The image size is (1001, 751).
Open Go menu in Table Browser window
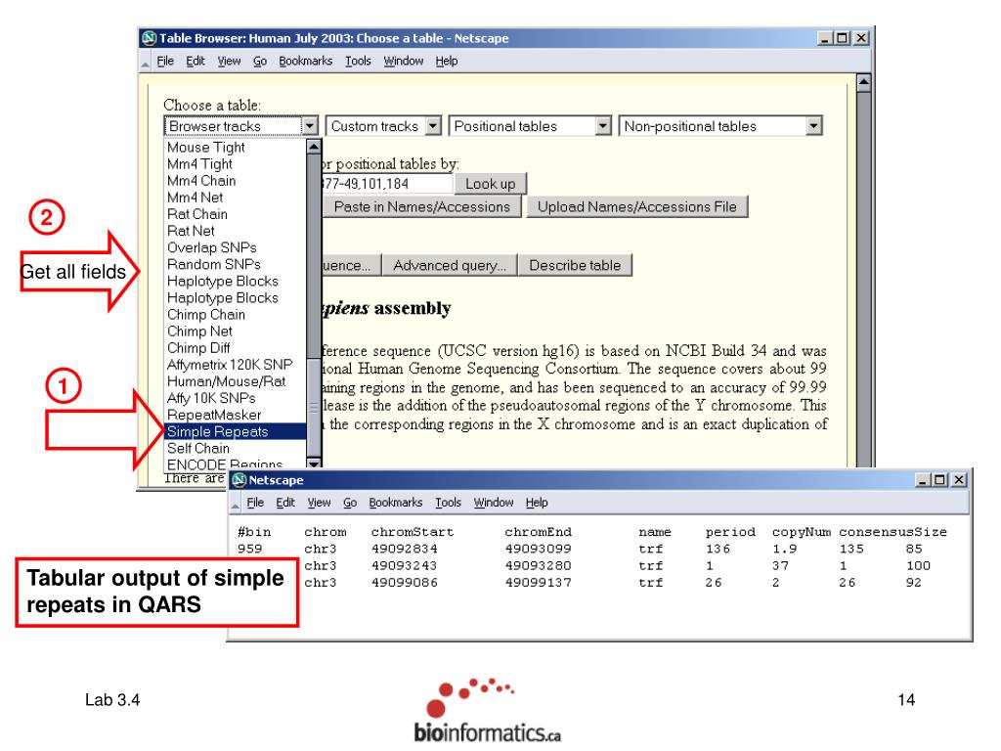pos(260,62)
